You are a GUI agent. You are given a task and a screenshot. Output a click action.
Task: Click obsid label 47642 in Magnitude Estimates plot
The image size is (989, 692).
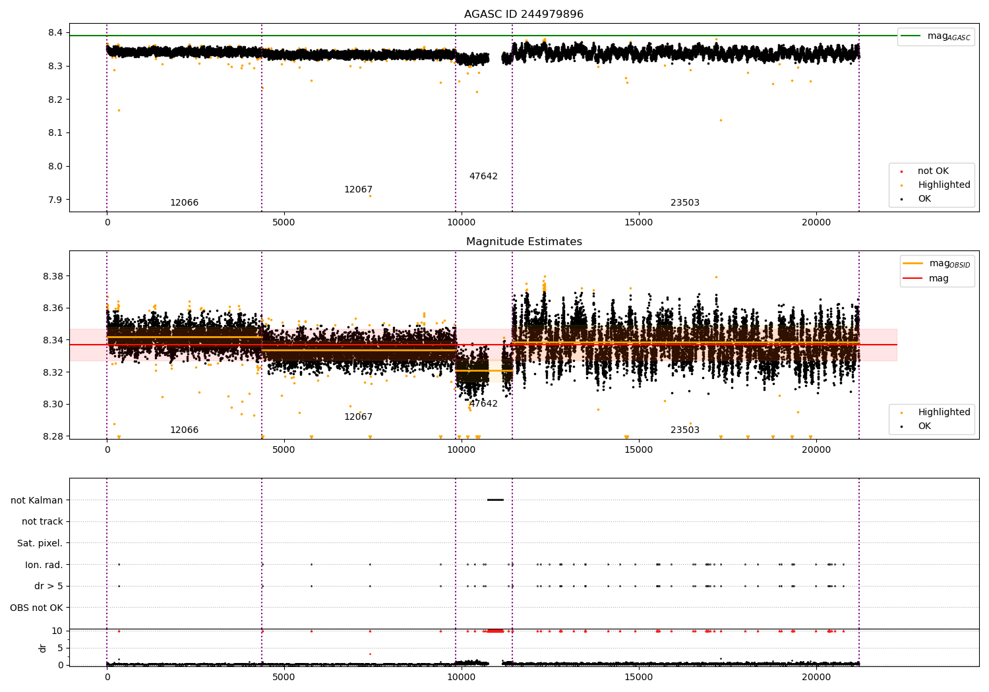click(483, 404)
